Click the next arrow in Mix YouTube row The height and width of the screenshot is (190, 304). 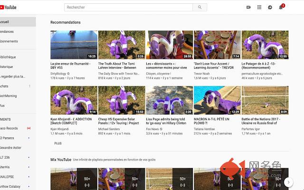click(288, 182)
